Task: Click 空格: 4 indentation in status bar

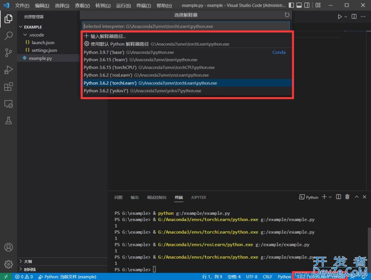Action: pyautogui.click(x=234, y=277)
